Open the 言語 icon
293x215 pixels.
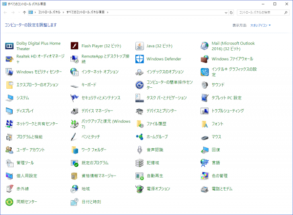click(205, 163)
